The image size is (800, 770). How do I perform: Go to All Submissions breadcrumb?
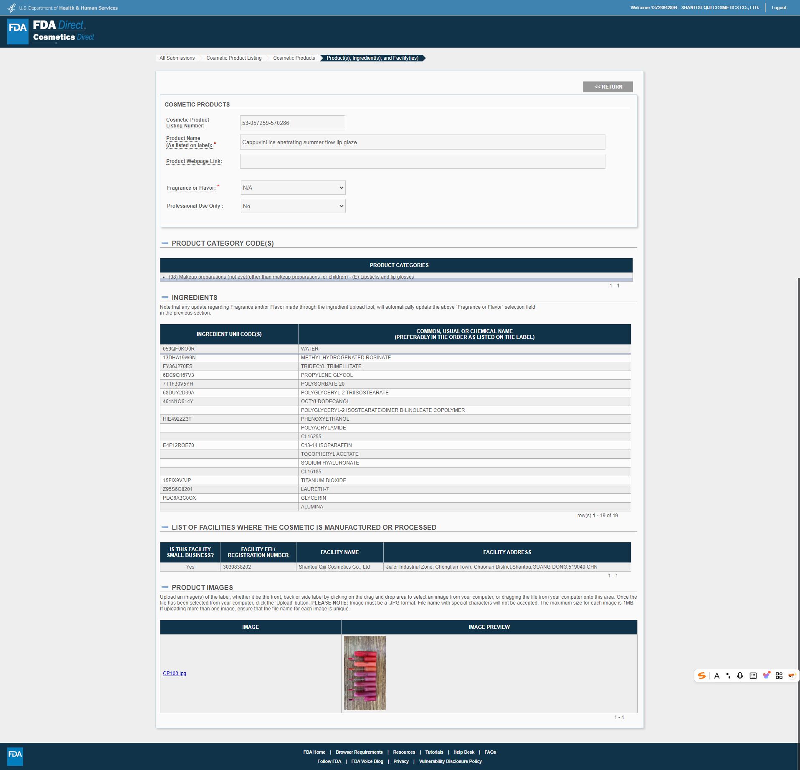(x=177, y=58)
